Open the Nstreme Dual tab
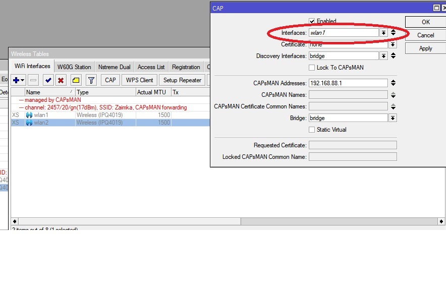This screenshot has width=446, height=282. [115, 67]
